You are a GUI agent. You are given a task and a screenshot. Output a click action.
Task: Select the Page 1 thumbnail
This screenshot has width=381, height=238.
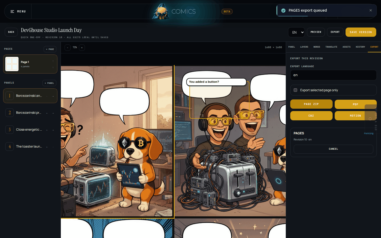pos(12,64)
